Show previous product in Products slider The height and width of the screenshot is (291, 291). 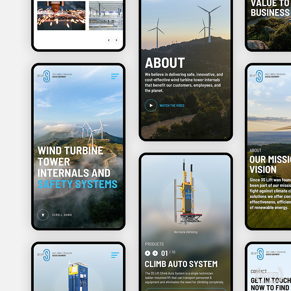click(148, 253)
